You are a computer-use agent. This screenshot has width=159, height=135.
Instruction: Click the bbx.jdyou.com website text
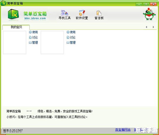pyautogui.click(x=35, y=18)
